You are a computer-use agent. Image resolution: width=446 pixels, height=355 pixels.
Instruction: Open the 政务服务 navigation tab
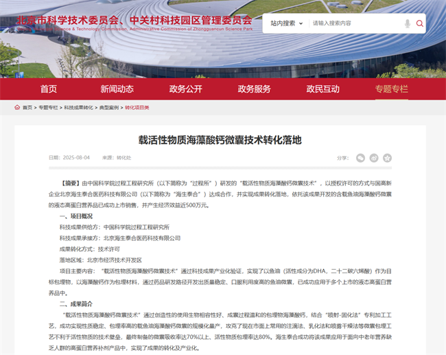pos(255,89)
